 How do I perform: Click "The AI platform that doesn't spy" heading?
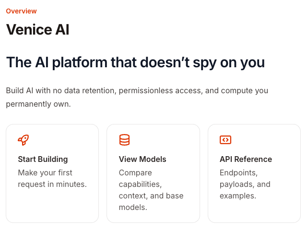(x=135, y=62)
